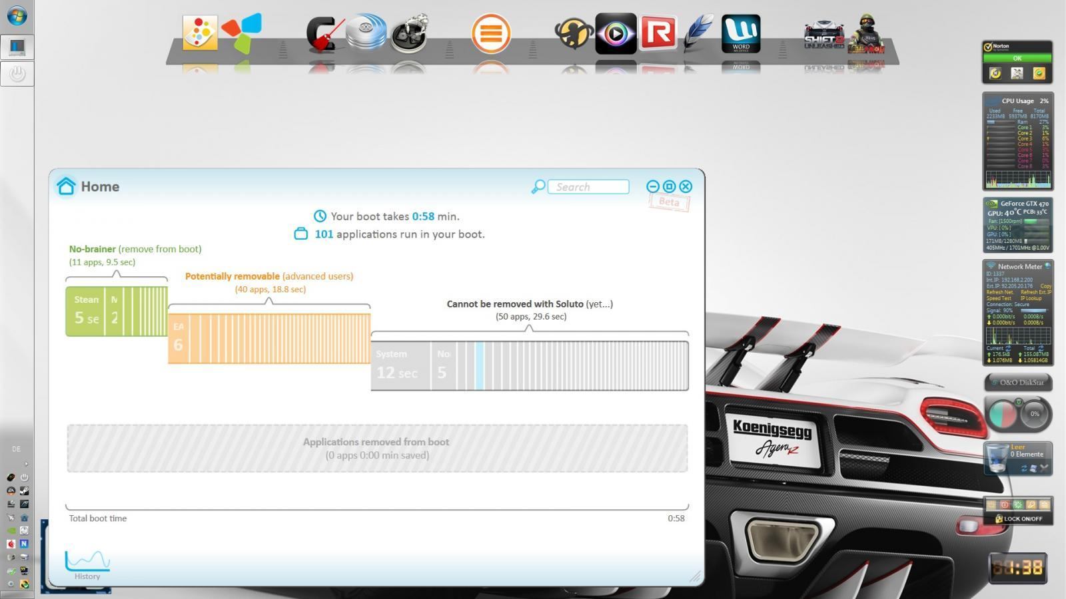
Task: Click the CPU Usage gadget graph
Action: pos(1019,178)
